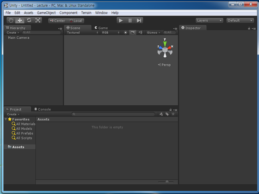Switch to the Game tab

101,28
